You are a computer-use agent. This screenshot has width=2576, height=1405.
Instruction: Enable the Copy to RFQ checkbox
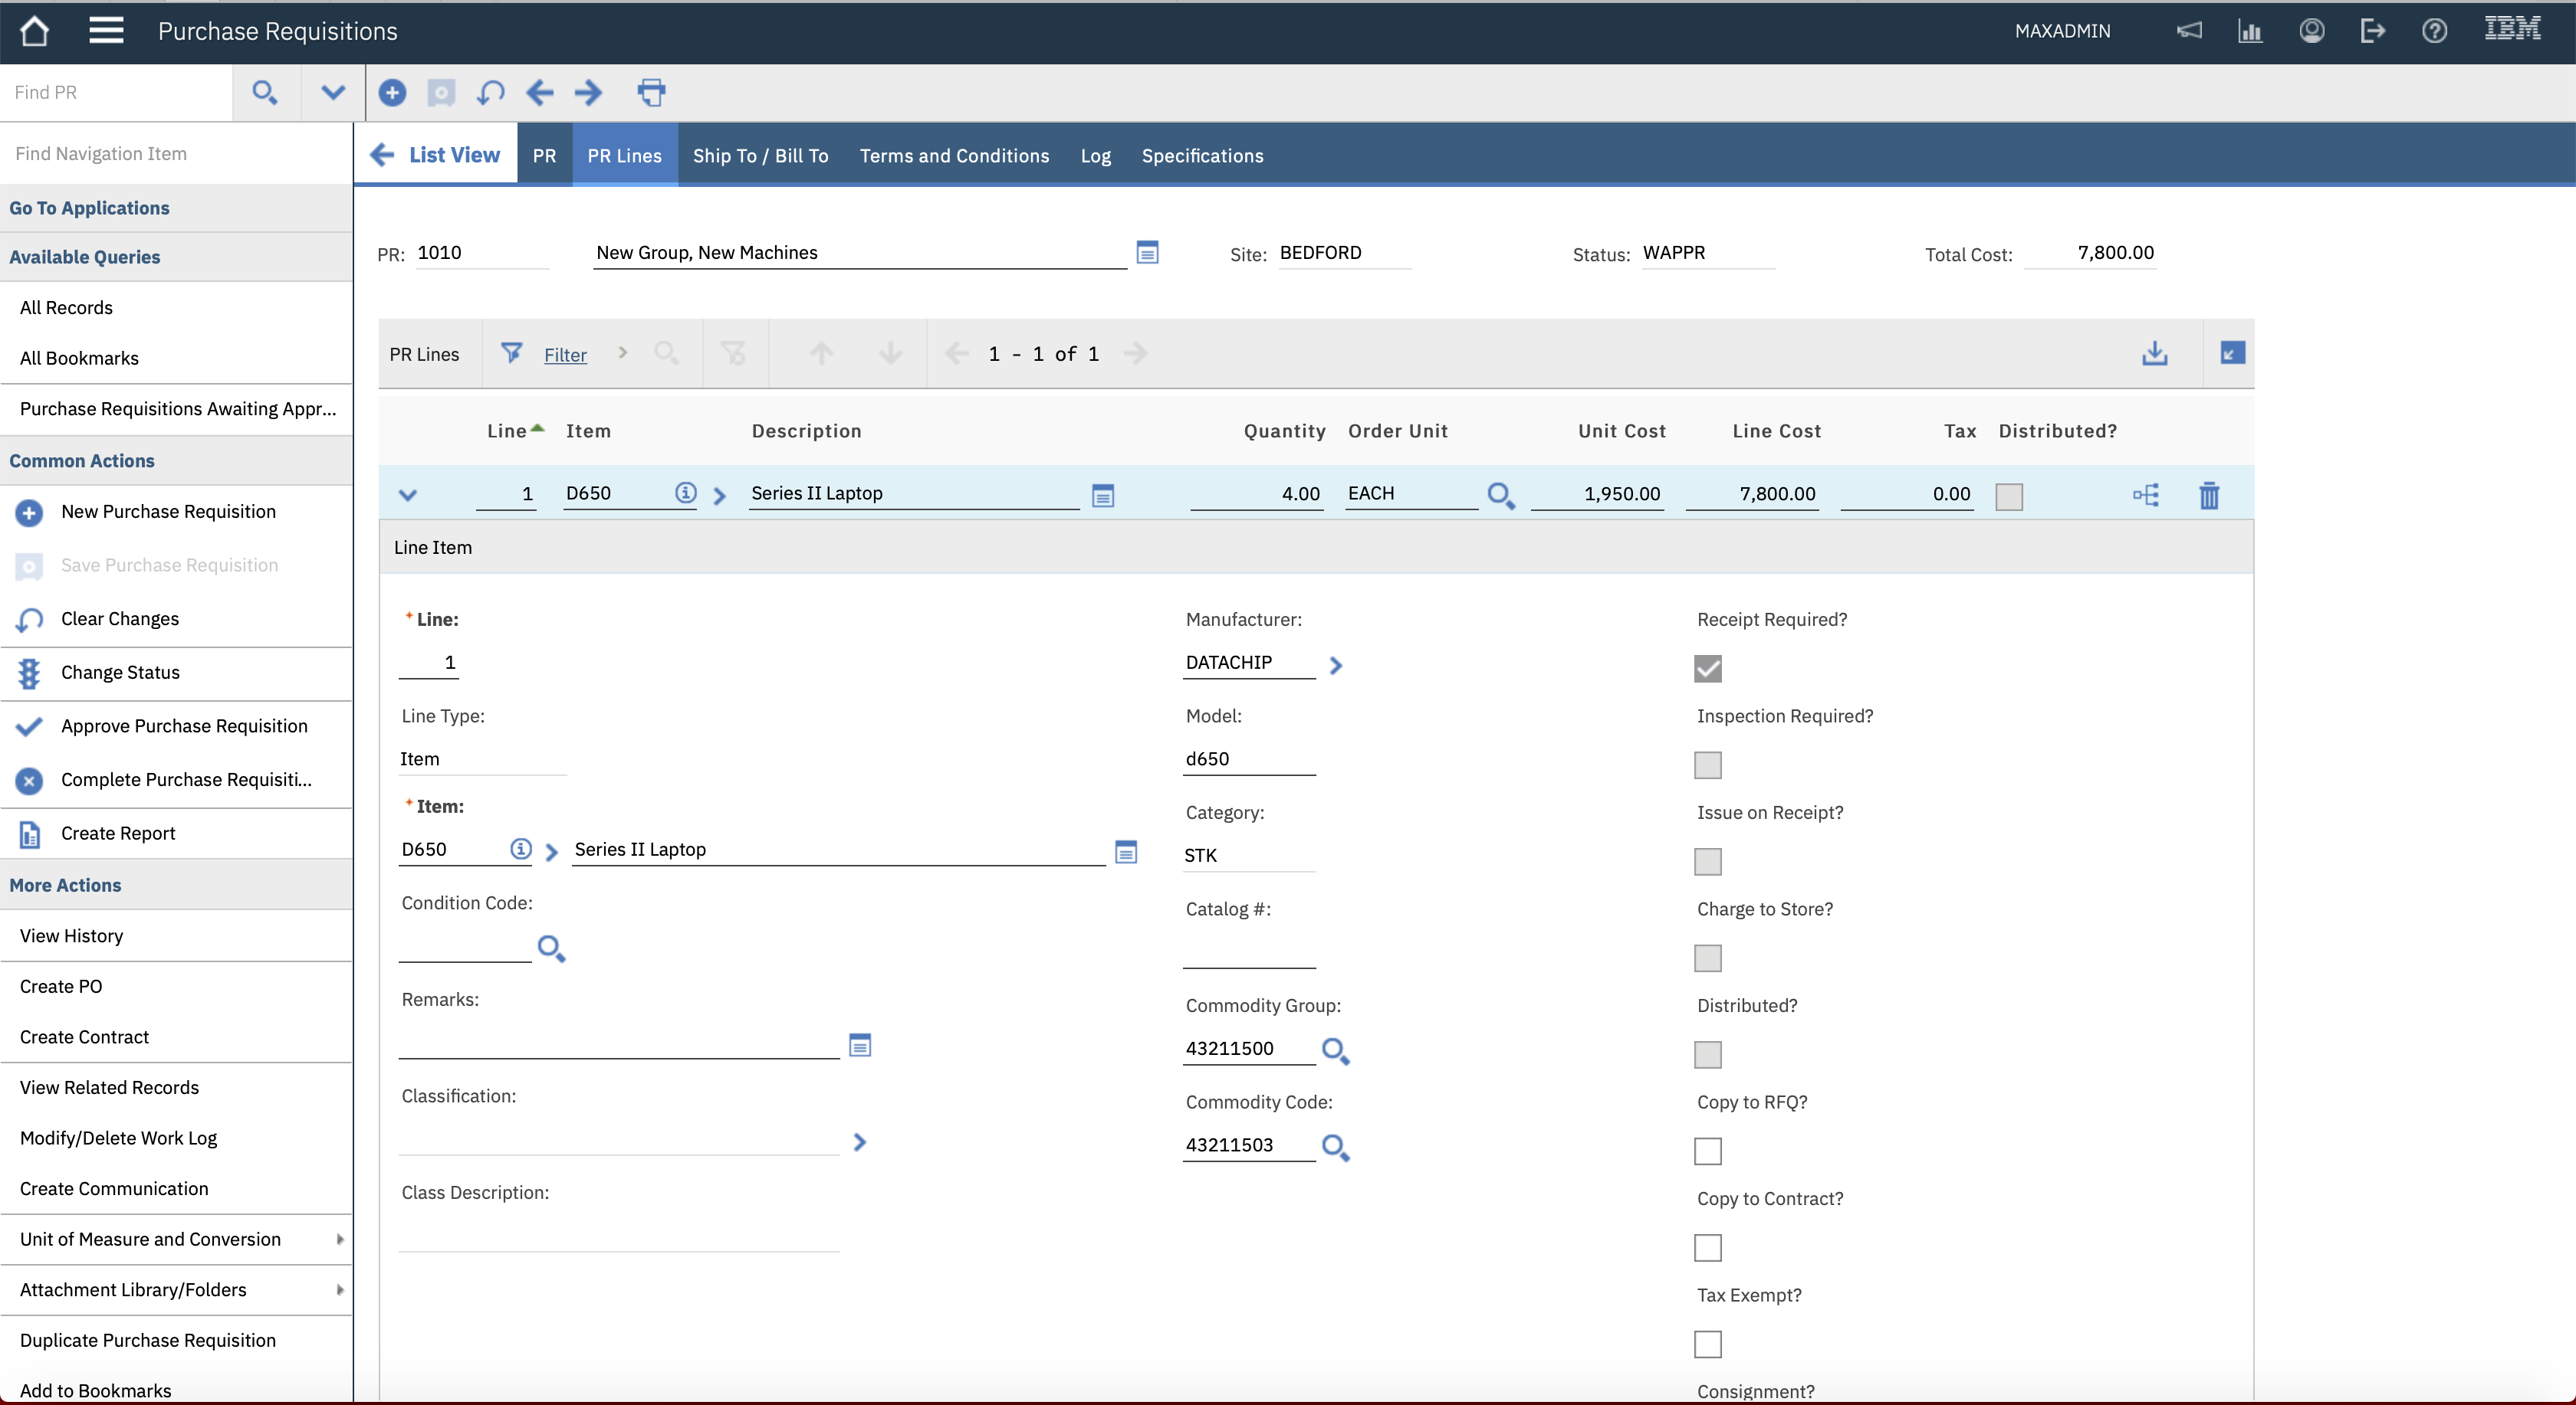point(1707,1151)
